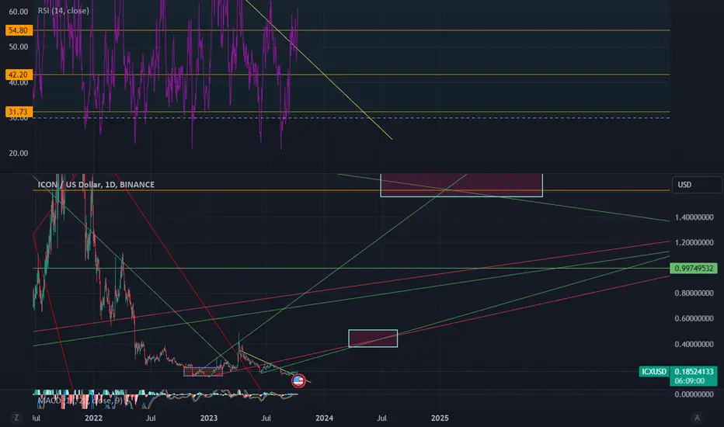This screenshot has width=724, height=427.
Task: Click the US flag economic event icon
Action: 298,381
